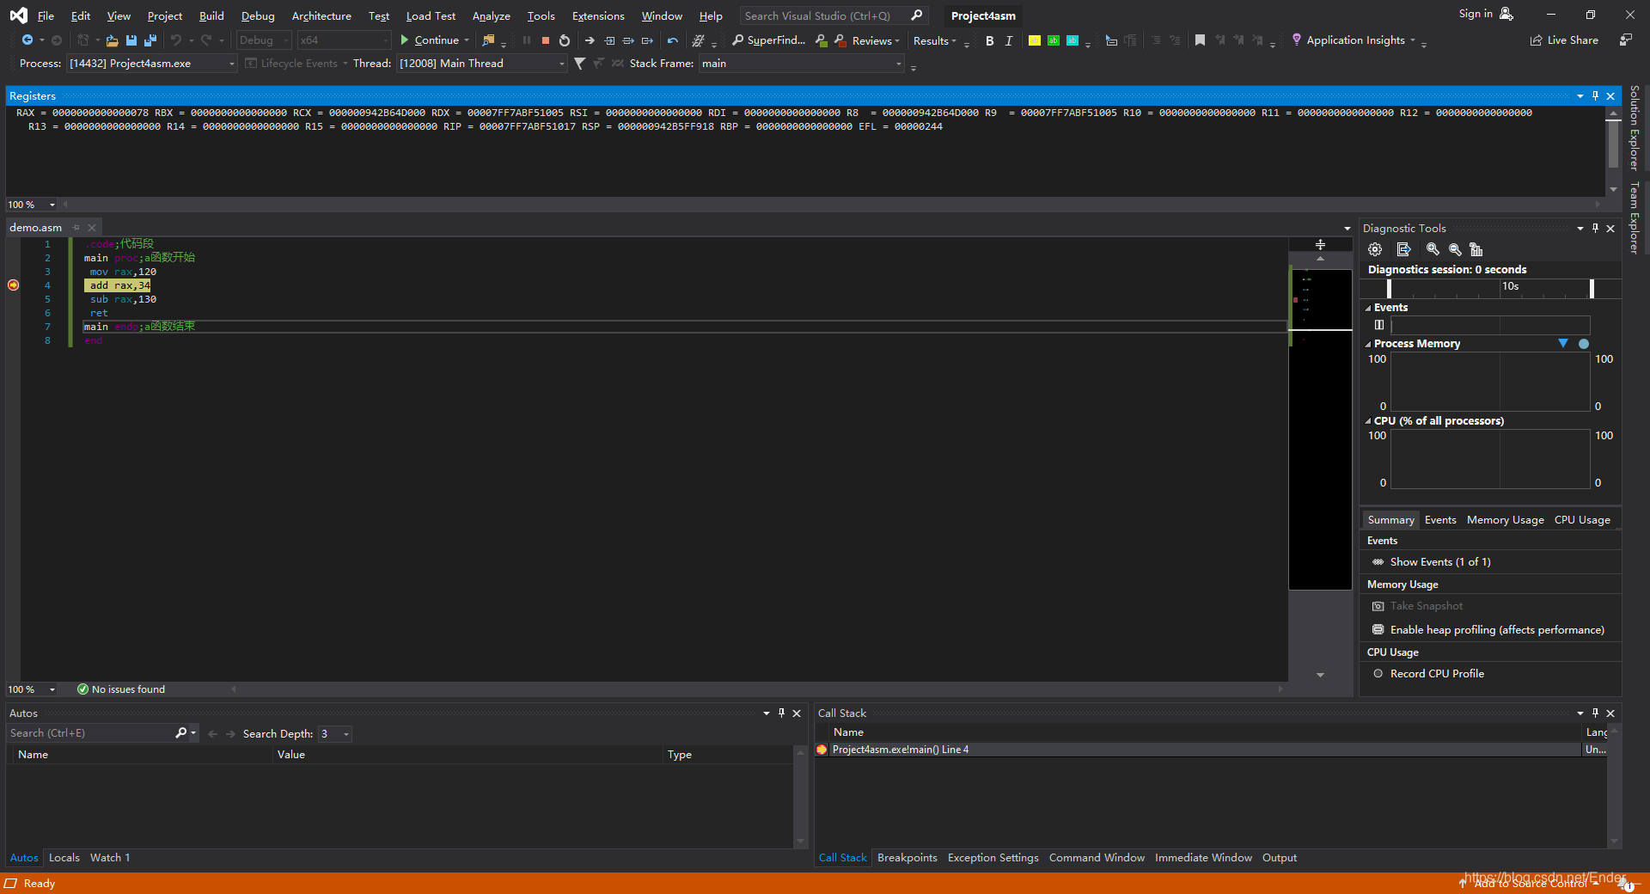The image size is (1650, 894).
Task: Collapse the Process Memory section
Action: (1368, 343)
